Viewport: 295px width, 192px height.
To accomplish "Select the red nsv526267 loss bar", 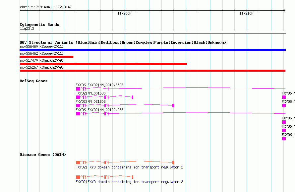I will tap(152, 71).
